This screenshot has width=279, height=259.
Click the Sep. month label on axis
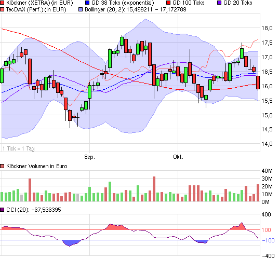(x=89, y=157)
